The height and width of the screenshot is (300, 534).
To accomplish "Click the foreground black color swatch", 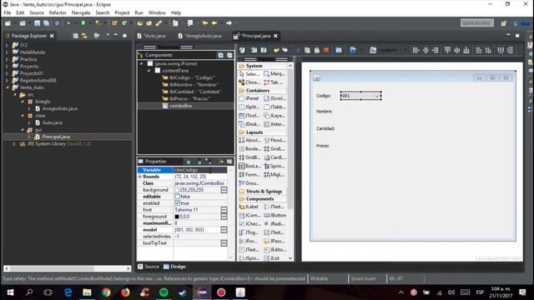I will (x=177, y=217).
